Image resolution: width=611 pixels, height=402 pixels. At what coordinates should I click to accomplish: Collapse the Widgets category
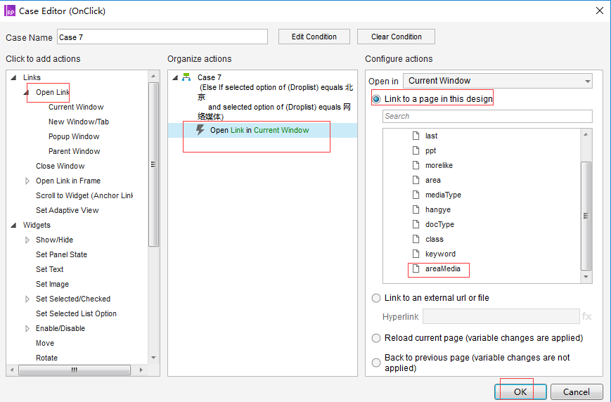point(13,225)
